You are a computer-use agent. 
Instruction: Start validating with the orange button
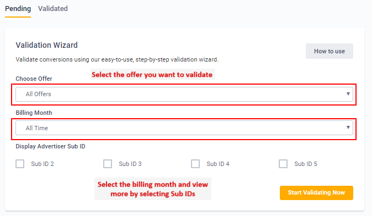click(316, 192)
